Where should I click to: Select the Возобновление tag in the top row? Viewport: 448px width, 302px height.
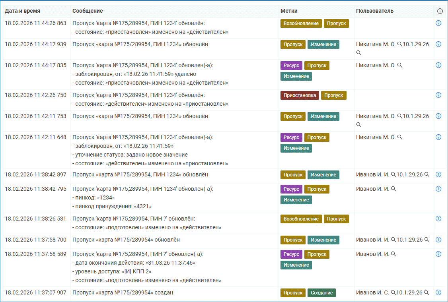tap(301, 23)
